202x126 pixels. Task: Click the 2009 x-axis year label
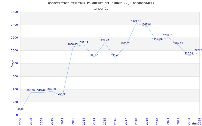pos(41,121)
